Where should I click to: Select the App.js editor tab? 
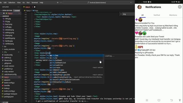coord(29,7)
